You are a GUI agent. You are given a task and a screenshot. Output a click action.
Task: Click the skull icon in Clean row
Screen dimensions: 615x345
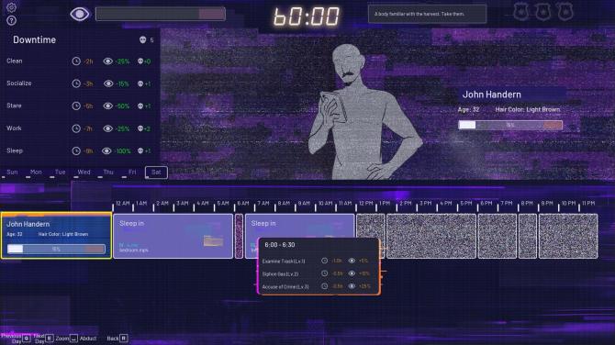(x=140, y=61)
